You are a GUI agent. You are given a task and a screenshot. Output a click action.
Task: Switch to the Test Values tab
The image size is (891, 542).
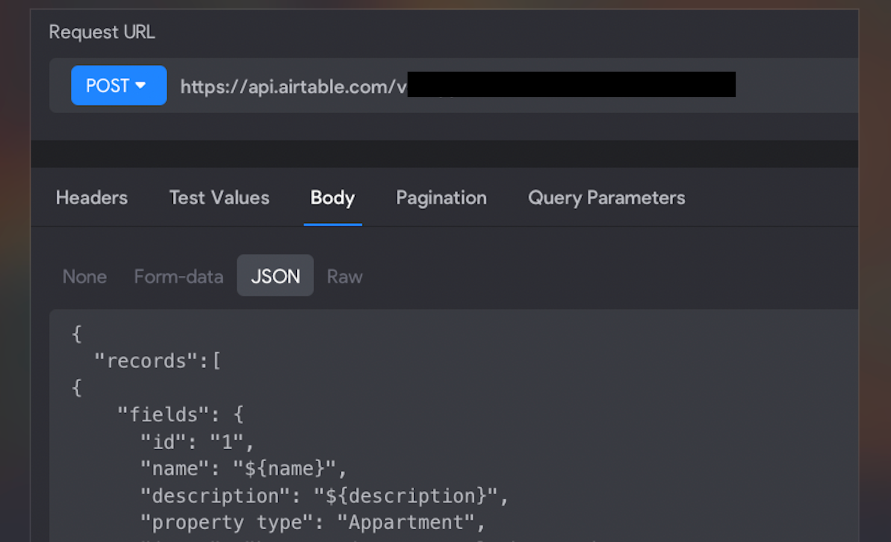coord(219,198)
